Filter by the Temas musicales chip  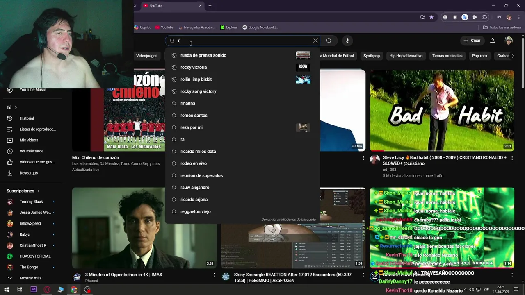pos(447,56)
